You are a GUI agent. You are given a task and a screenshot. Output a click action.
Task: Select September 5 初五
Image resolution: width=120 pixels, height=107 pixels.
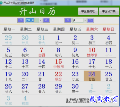pos(8,52)
